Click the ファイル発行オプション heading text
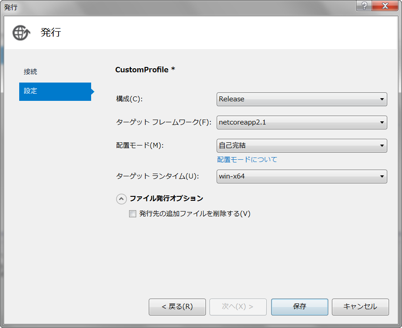 (x=167, y=199)
